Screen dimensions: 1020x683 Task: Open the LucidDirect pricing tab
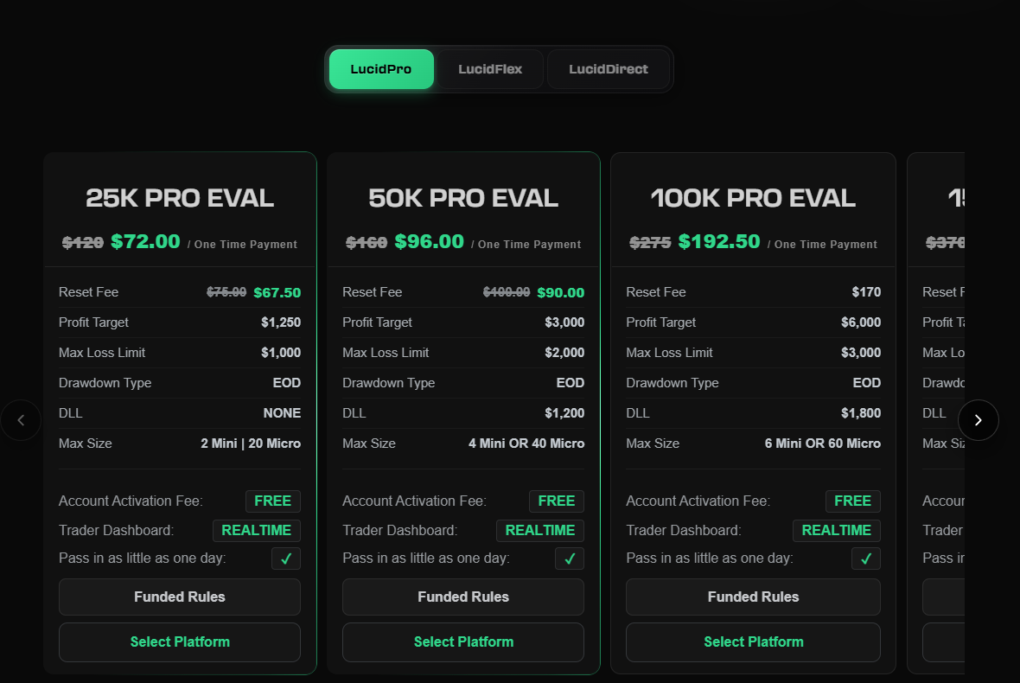(x=609, y=68)
